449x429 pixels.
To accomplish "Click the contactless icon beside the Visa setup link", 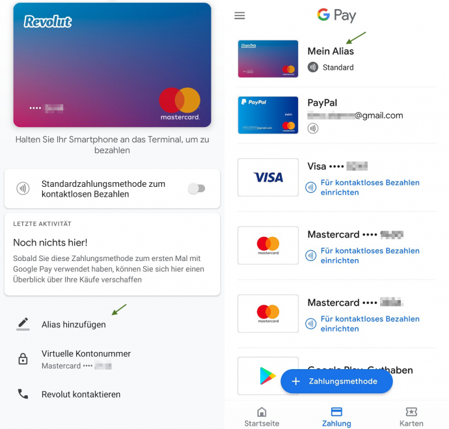I will click(310, 187).
